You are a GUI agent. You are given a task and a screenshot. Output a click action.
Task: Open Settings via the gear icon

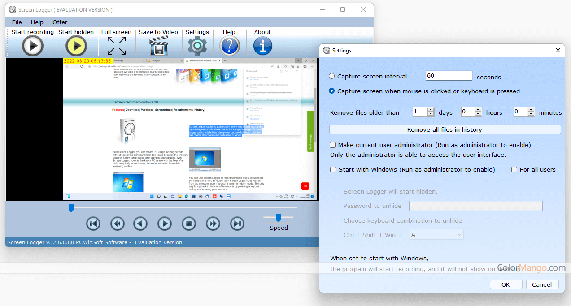click(x=197, y=45)
